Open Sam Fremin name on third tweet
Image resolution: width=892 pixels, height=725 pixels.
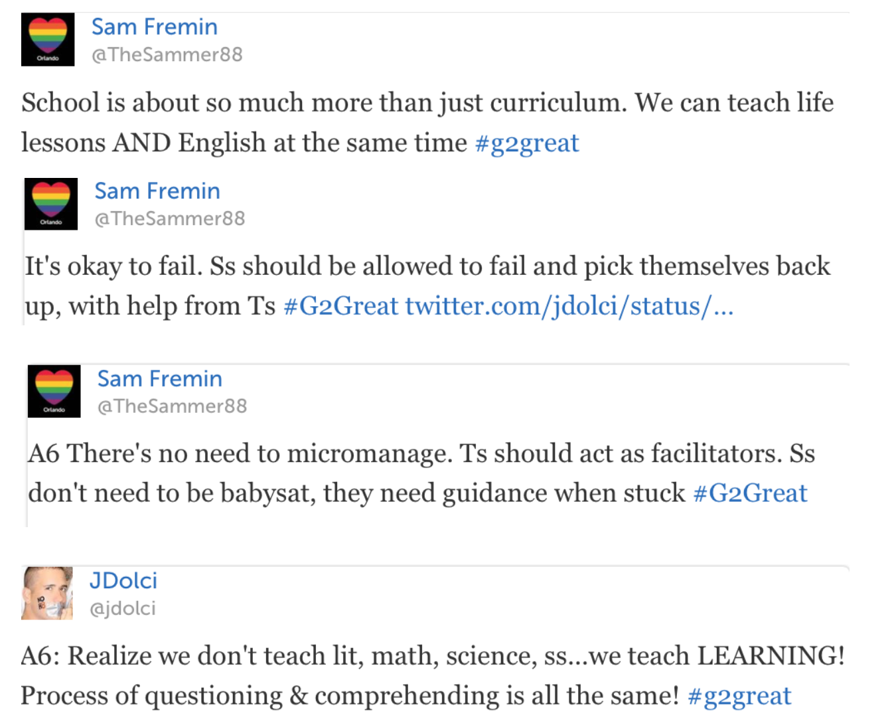160,378
